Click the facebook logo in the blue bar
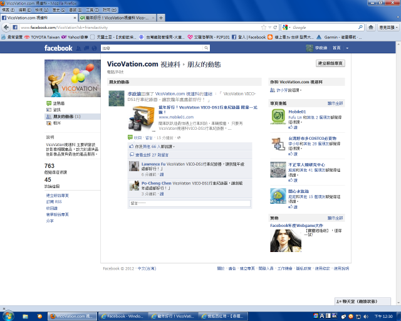This screenshot has width=401, height=321. click(58, 48)
